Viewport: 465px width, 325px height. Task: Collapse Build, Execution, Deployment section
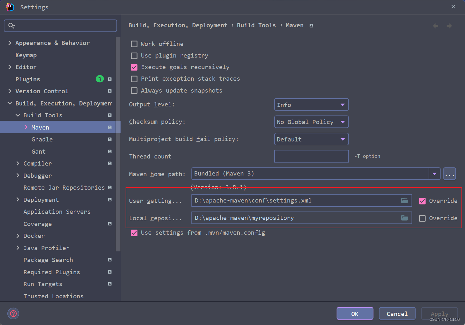(10, 103)
